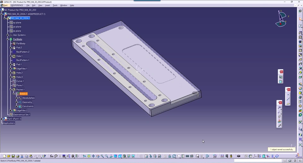Click the Text ABC annotation icon
303x163 pixels.
click(280, 107)
